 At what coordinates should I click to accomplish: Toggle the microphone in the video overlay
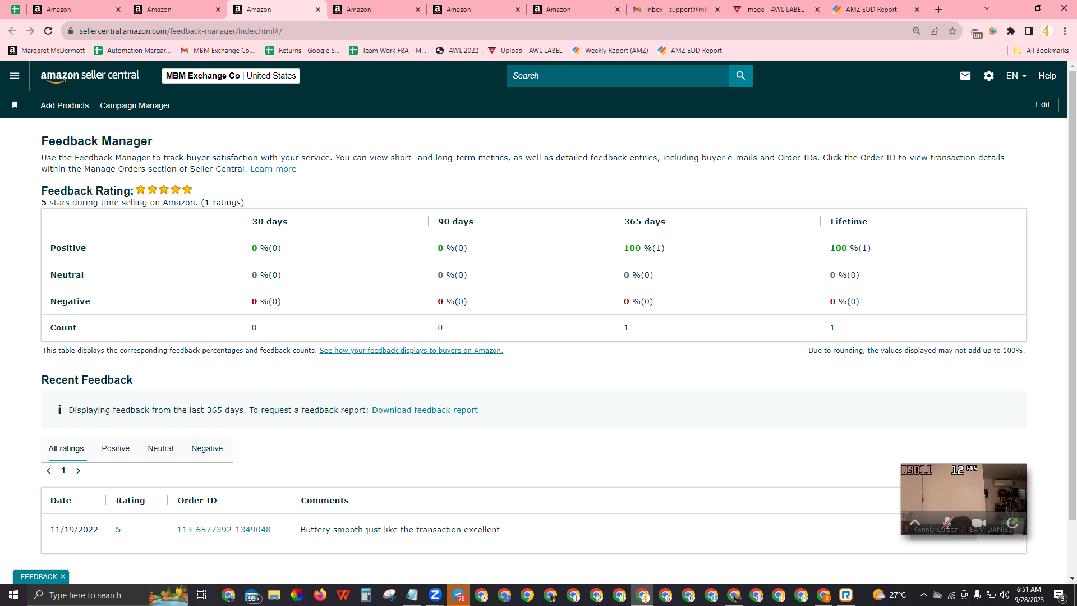click(947, 522)
